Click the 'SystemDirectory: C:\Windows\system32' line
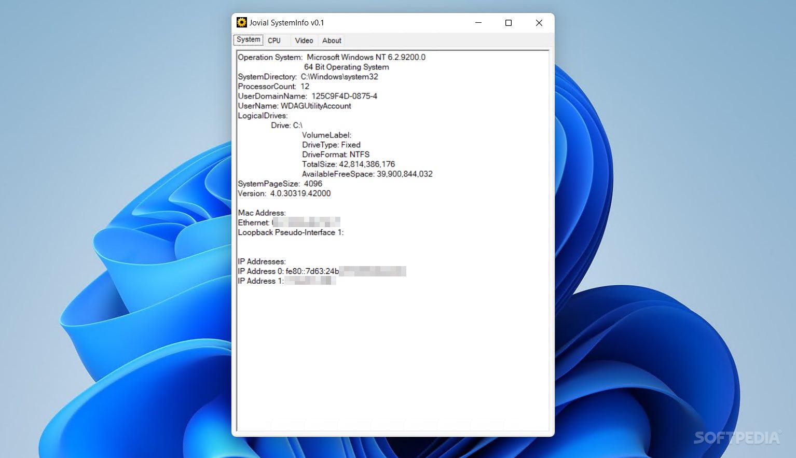 click(x=308, y=77)
